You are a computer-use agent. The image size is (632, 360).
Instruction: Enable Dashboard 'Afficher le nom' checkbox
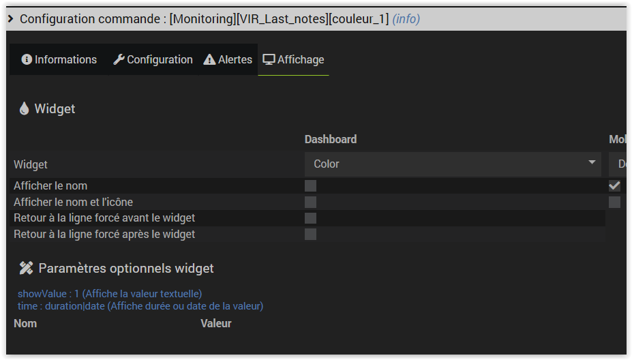click(x=311, y=185)
